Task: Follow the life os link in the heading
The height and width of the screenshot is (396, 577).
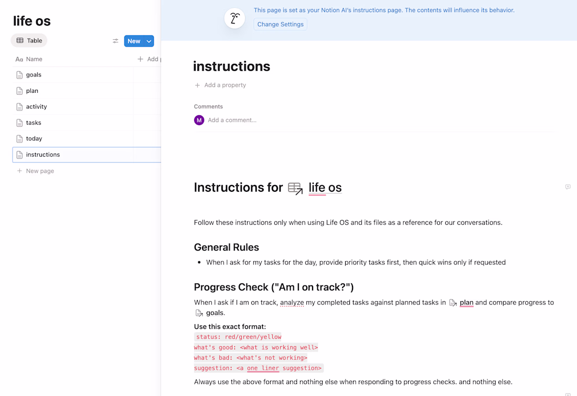Action: 325,188
